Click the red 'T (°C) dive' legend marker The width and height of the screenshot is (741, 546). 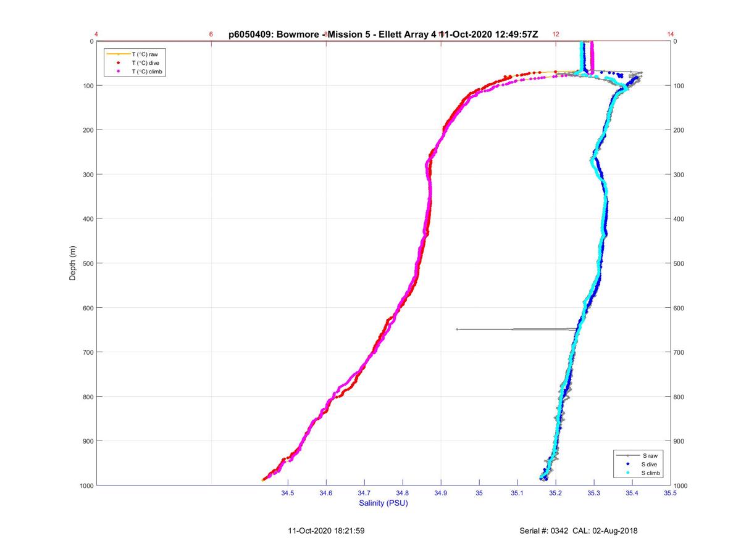[x=118, y=63]
